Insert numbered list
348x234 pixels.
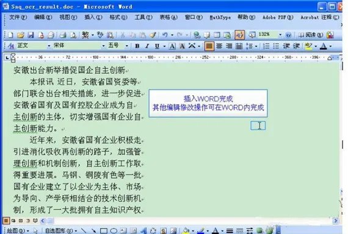pyautogui.click(x=266, y=46)
